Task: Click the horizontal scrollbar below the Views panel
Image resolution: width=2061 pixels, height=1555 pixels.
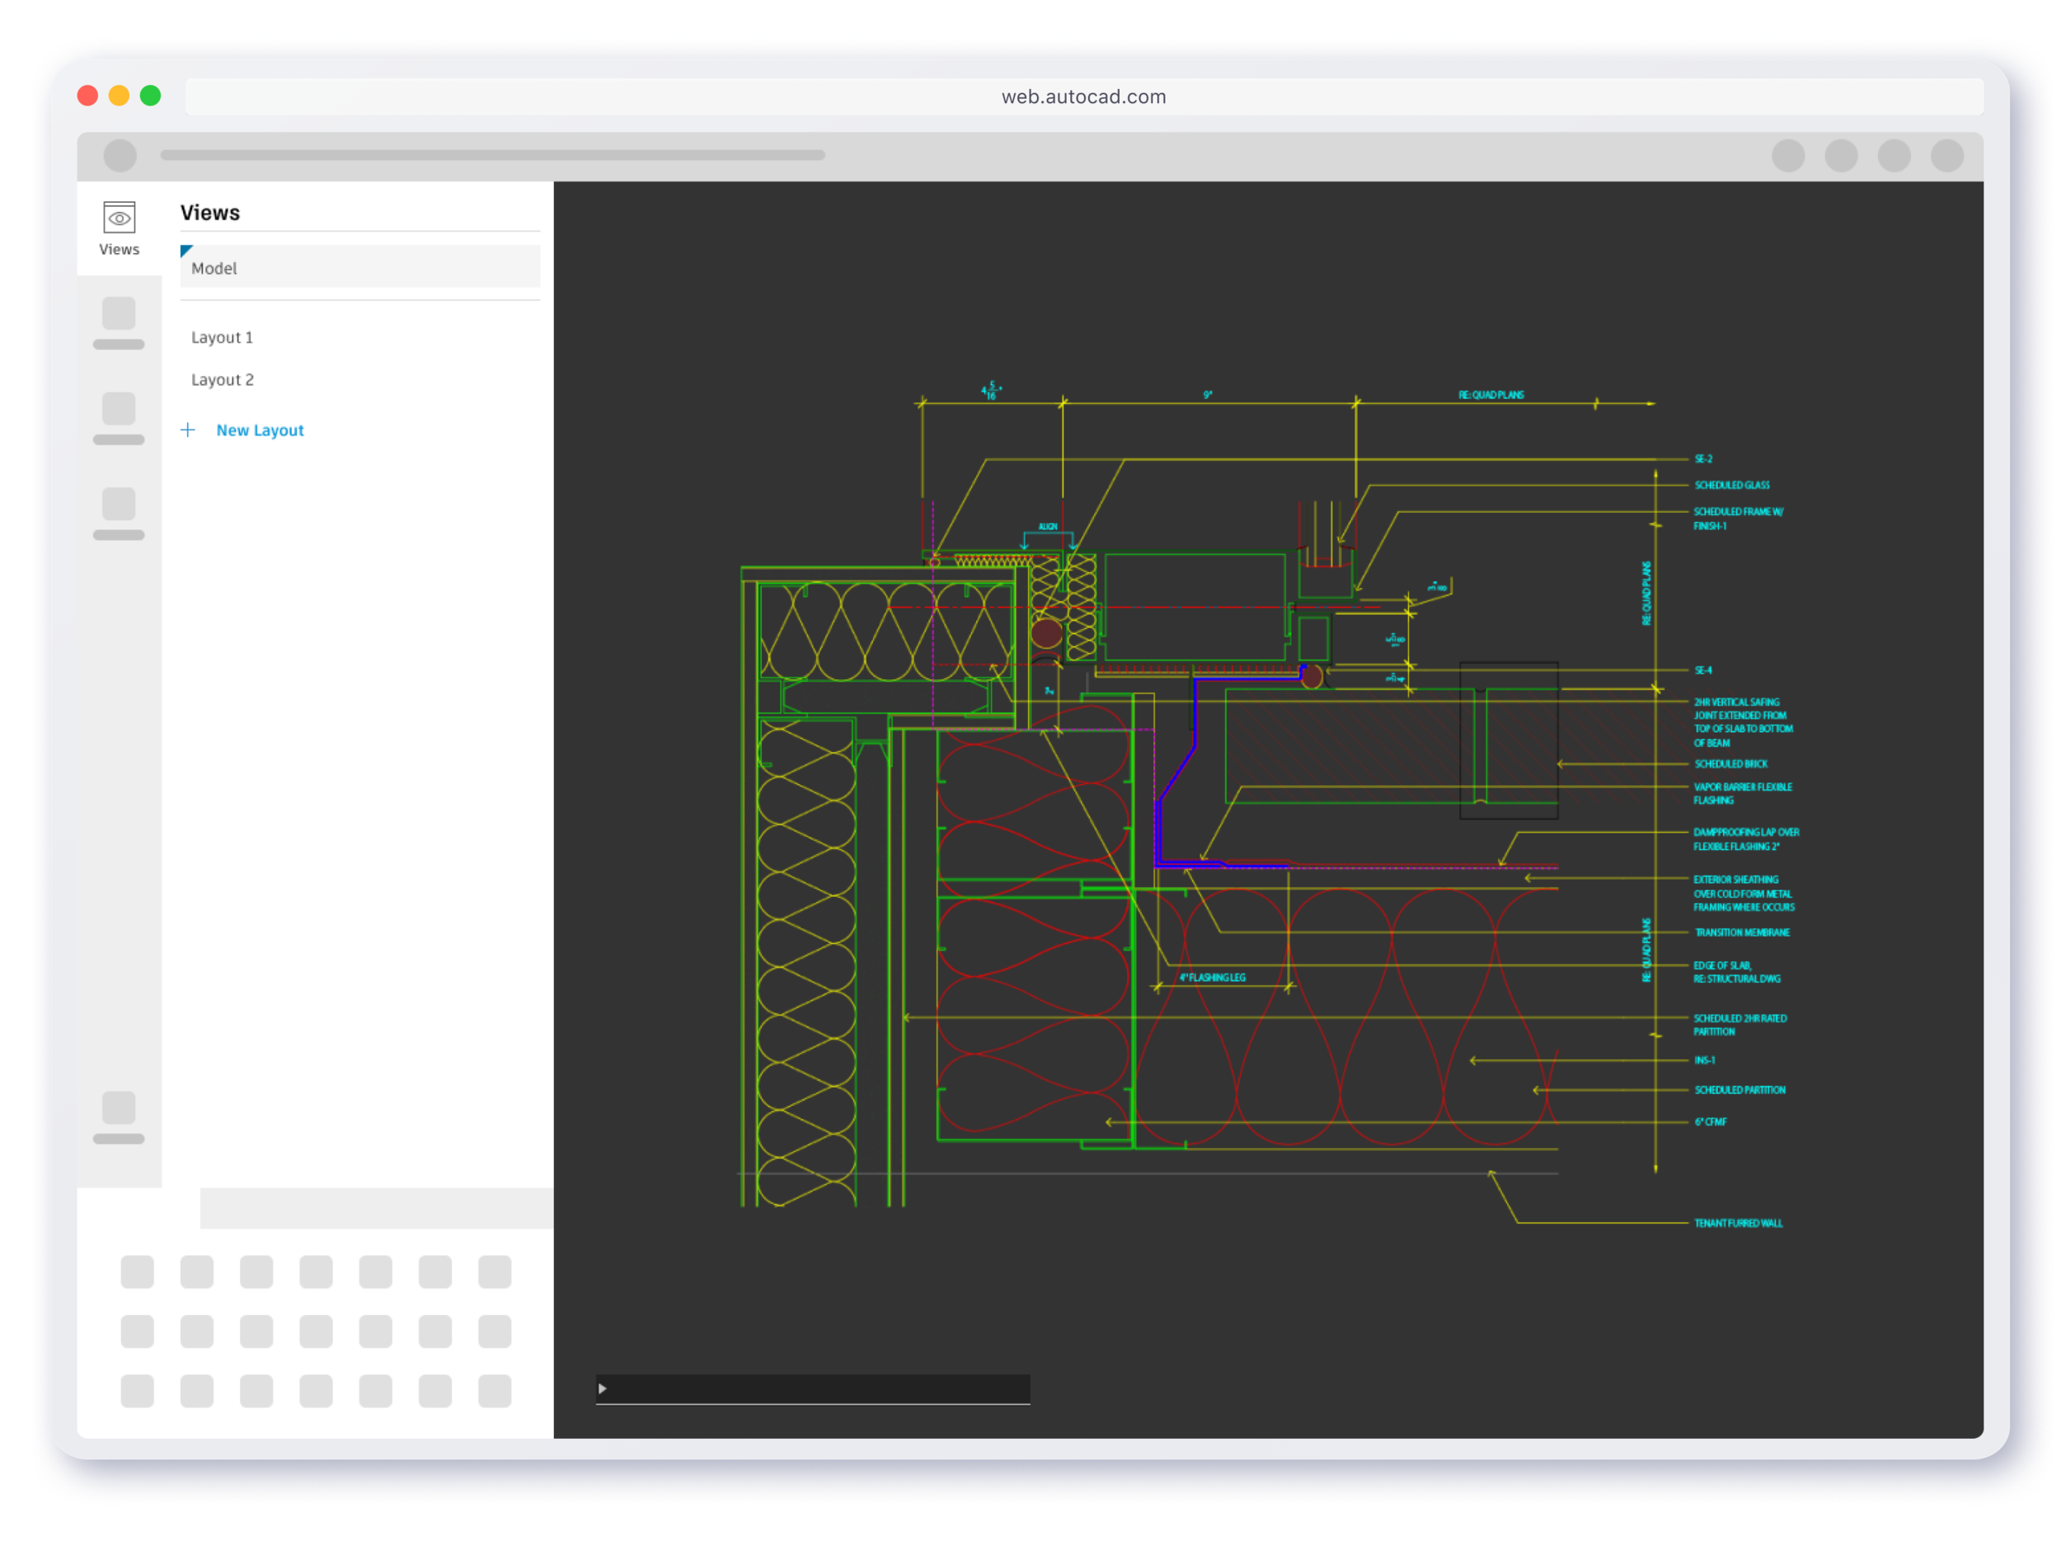Action: [x=373, y=1208]
